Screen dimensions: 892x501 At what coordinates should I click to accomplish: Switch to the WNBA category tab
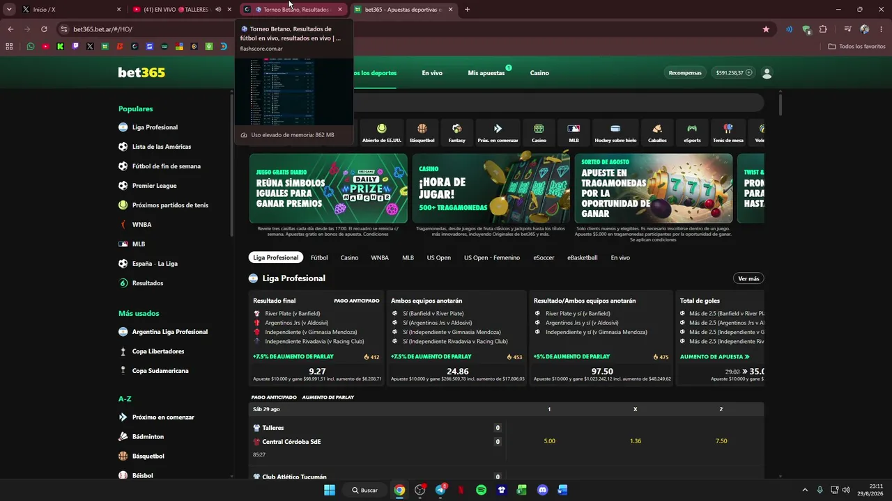point(380,257)
